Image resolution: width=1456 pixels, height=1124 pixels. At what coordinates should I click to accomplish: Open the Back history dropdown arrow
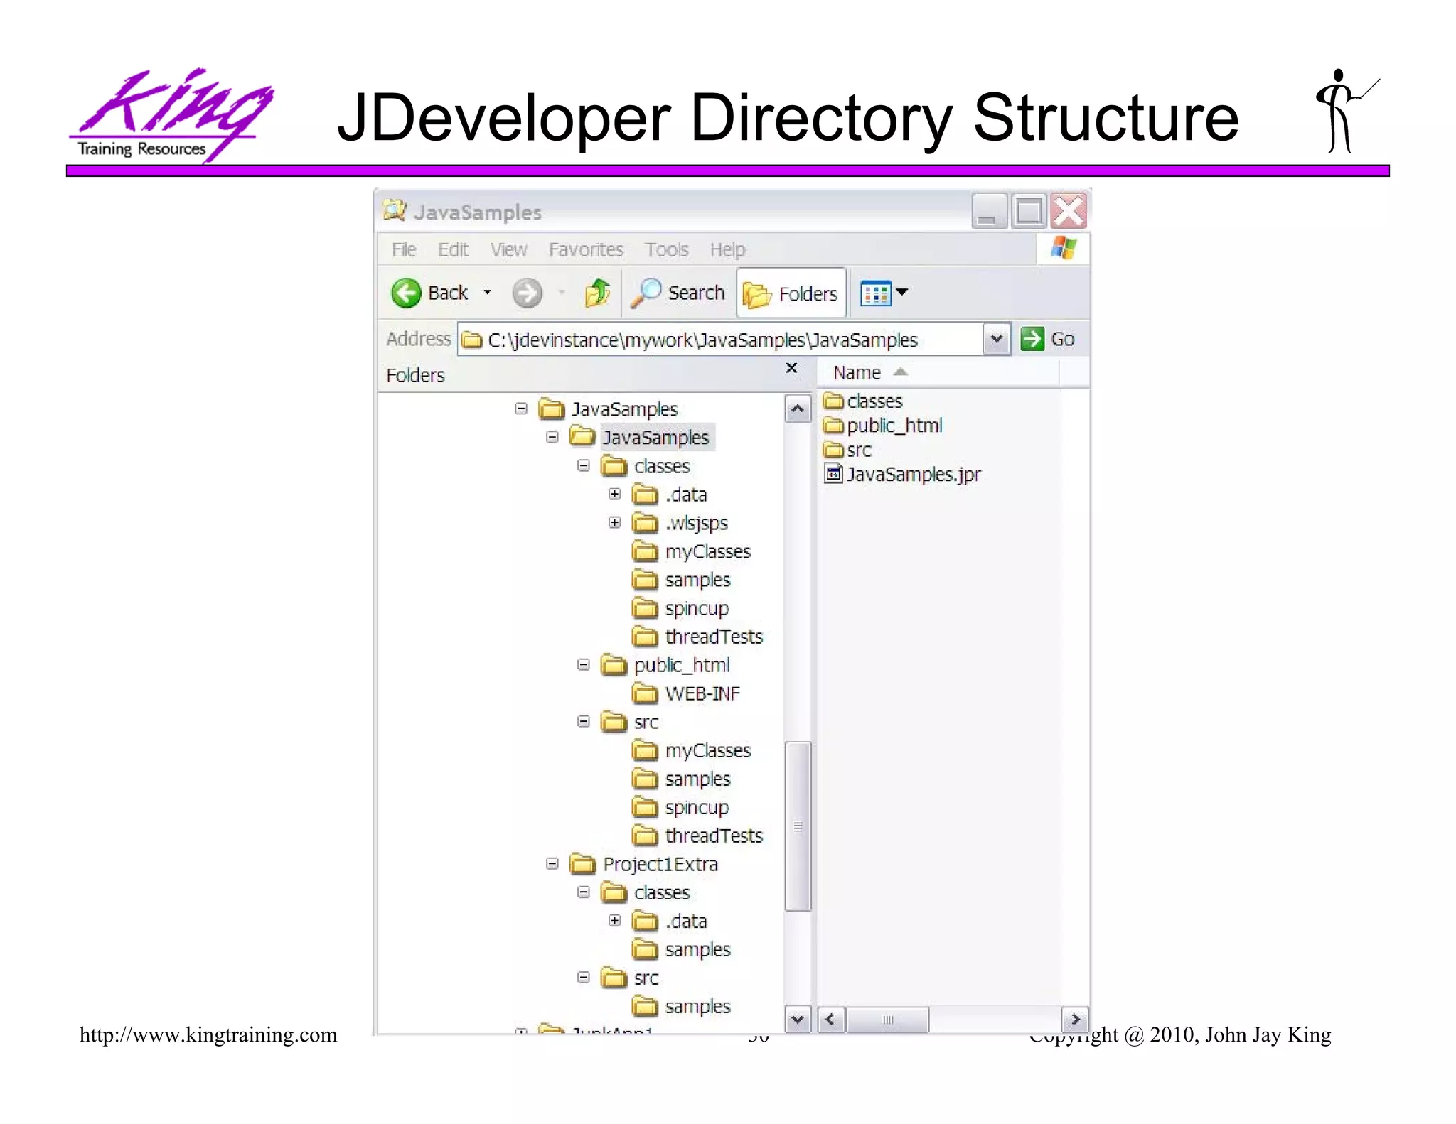pos(487,293)
